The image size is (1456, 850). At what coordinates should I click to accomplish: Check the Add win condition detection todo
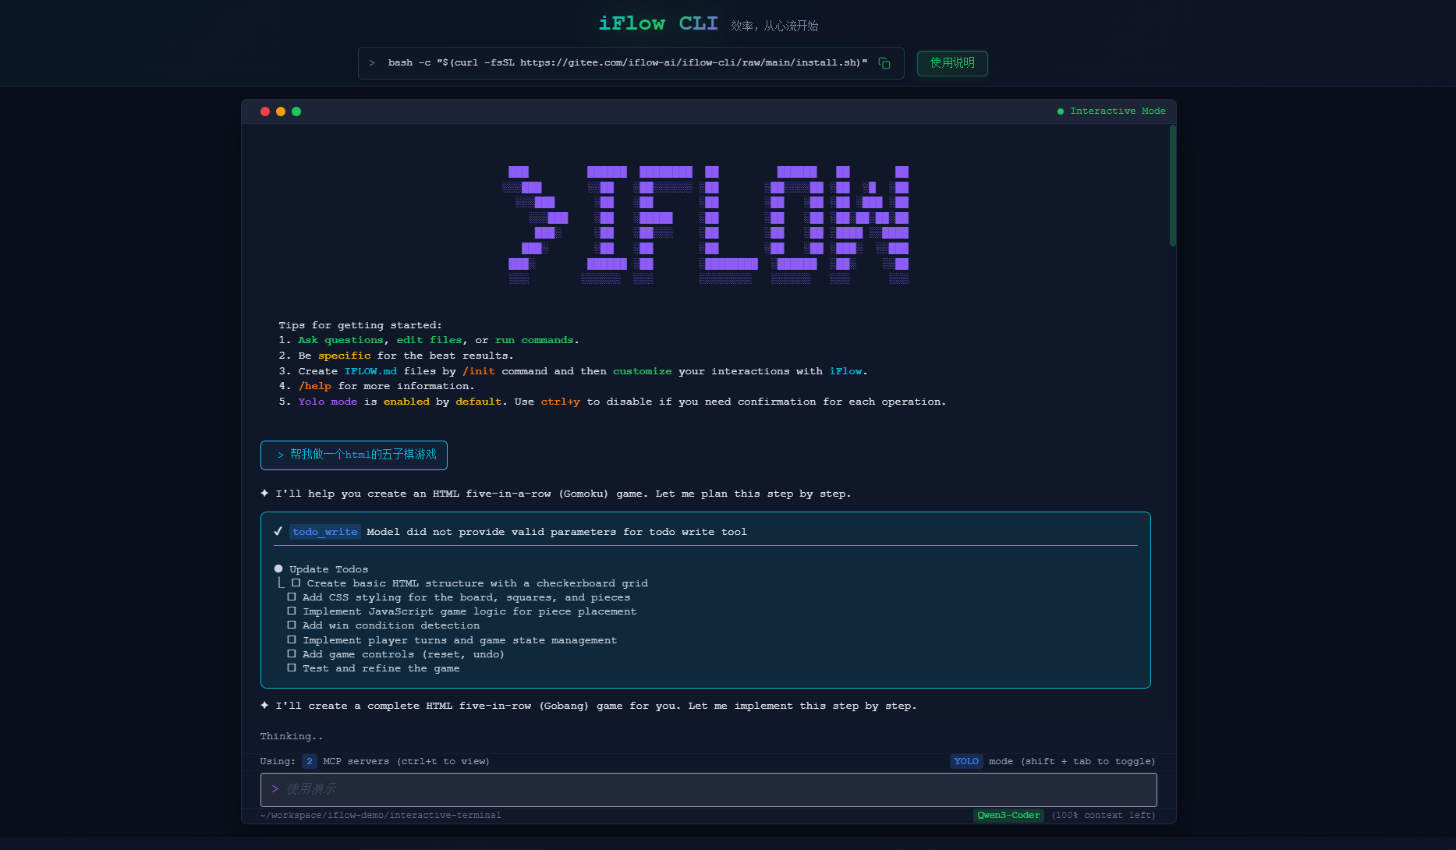[292, 625]
